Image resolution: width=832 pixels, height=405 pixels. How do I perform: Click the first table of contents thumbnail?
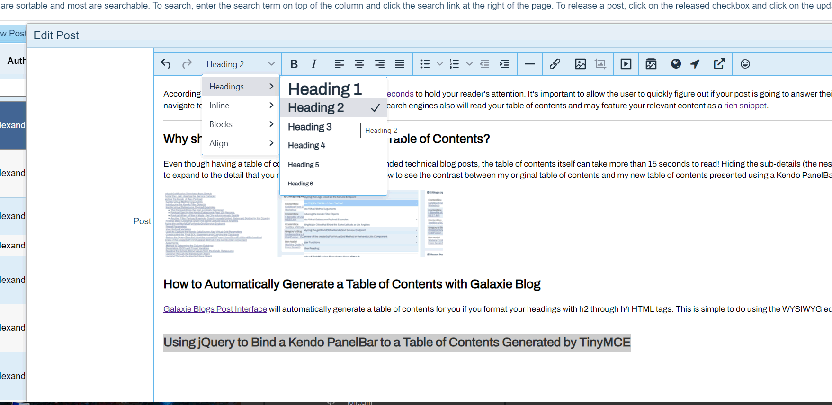(x=218, y=225)
